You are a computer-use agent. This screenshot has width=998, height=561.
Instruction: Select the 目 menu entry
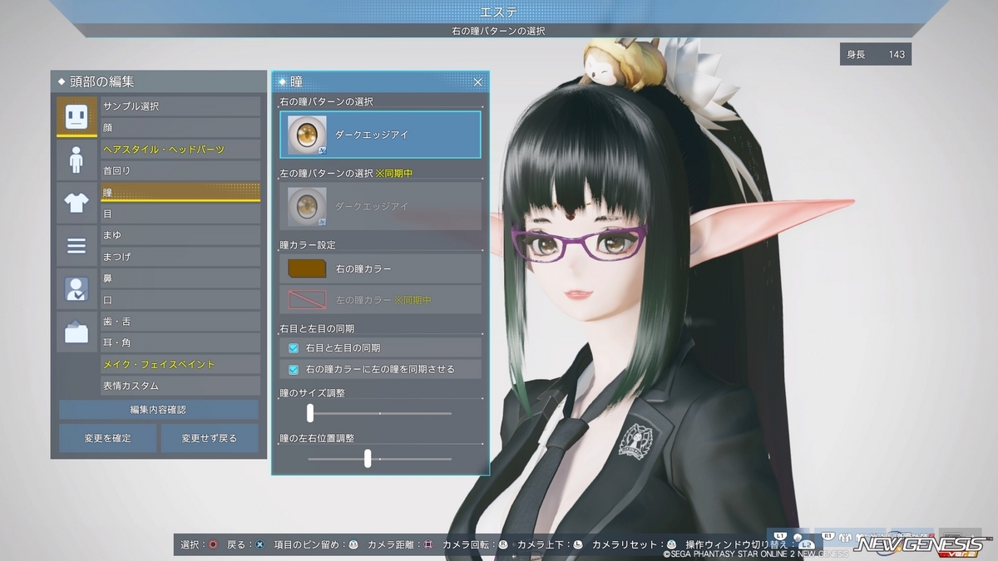click(x=180, y=214)
